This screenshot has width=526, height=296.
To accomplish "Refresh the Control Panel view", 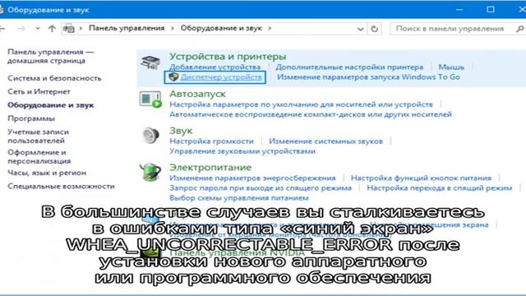I will click(x=375, y=29).
